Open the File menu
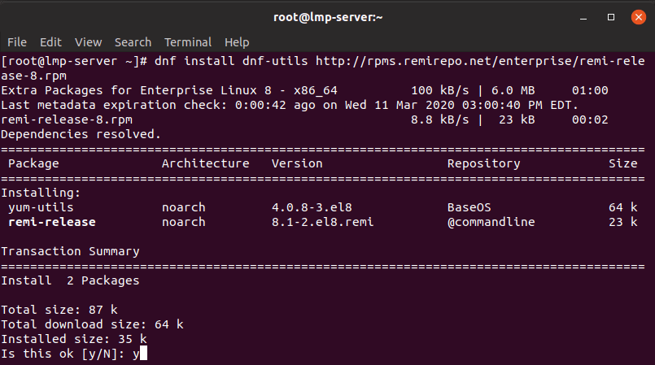 tap(17, 42)
